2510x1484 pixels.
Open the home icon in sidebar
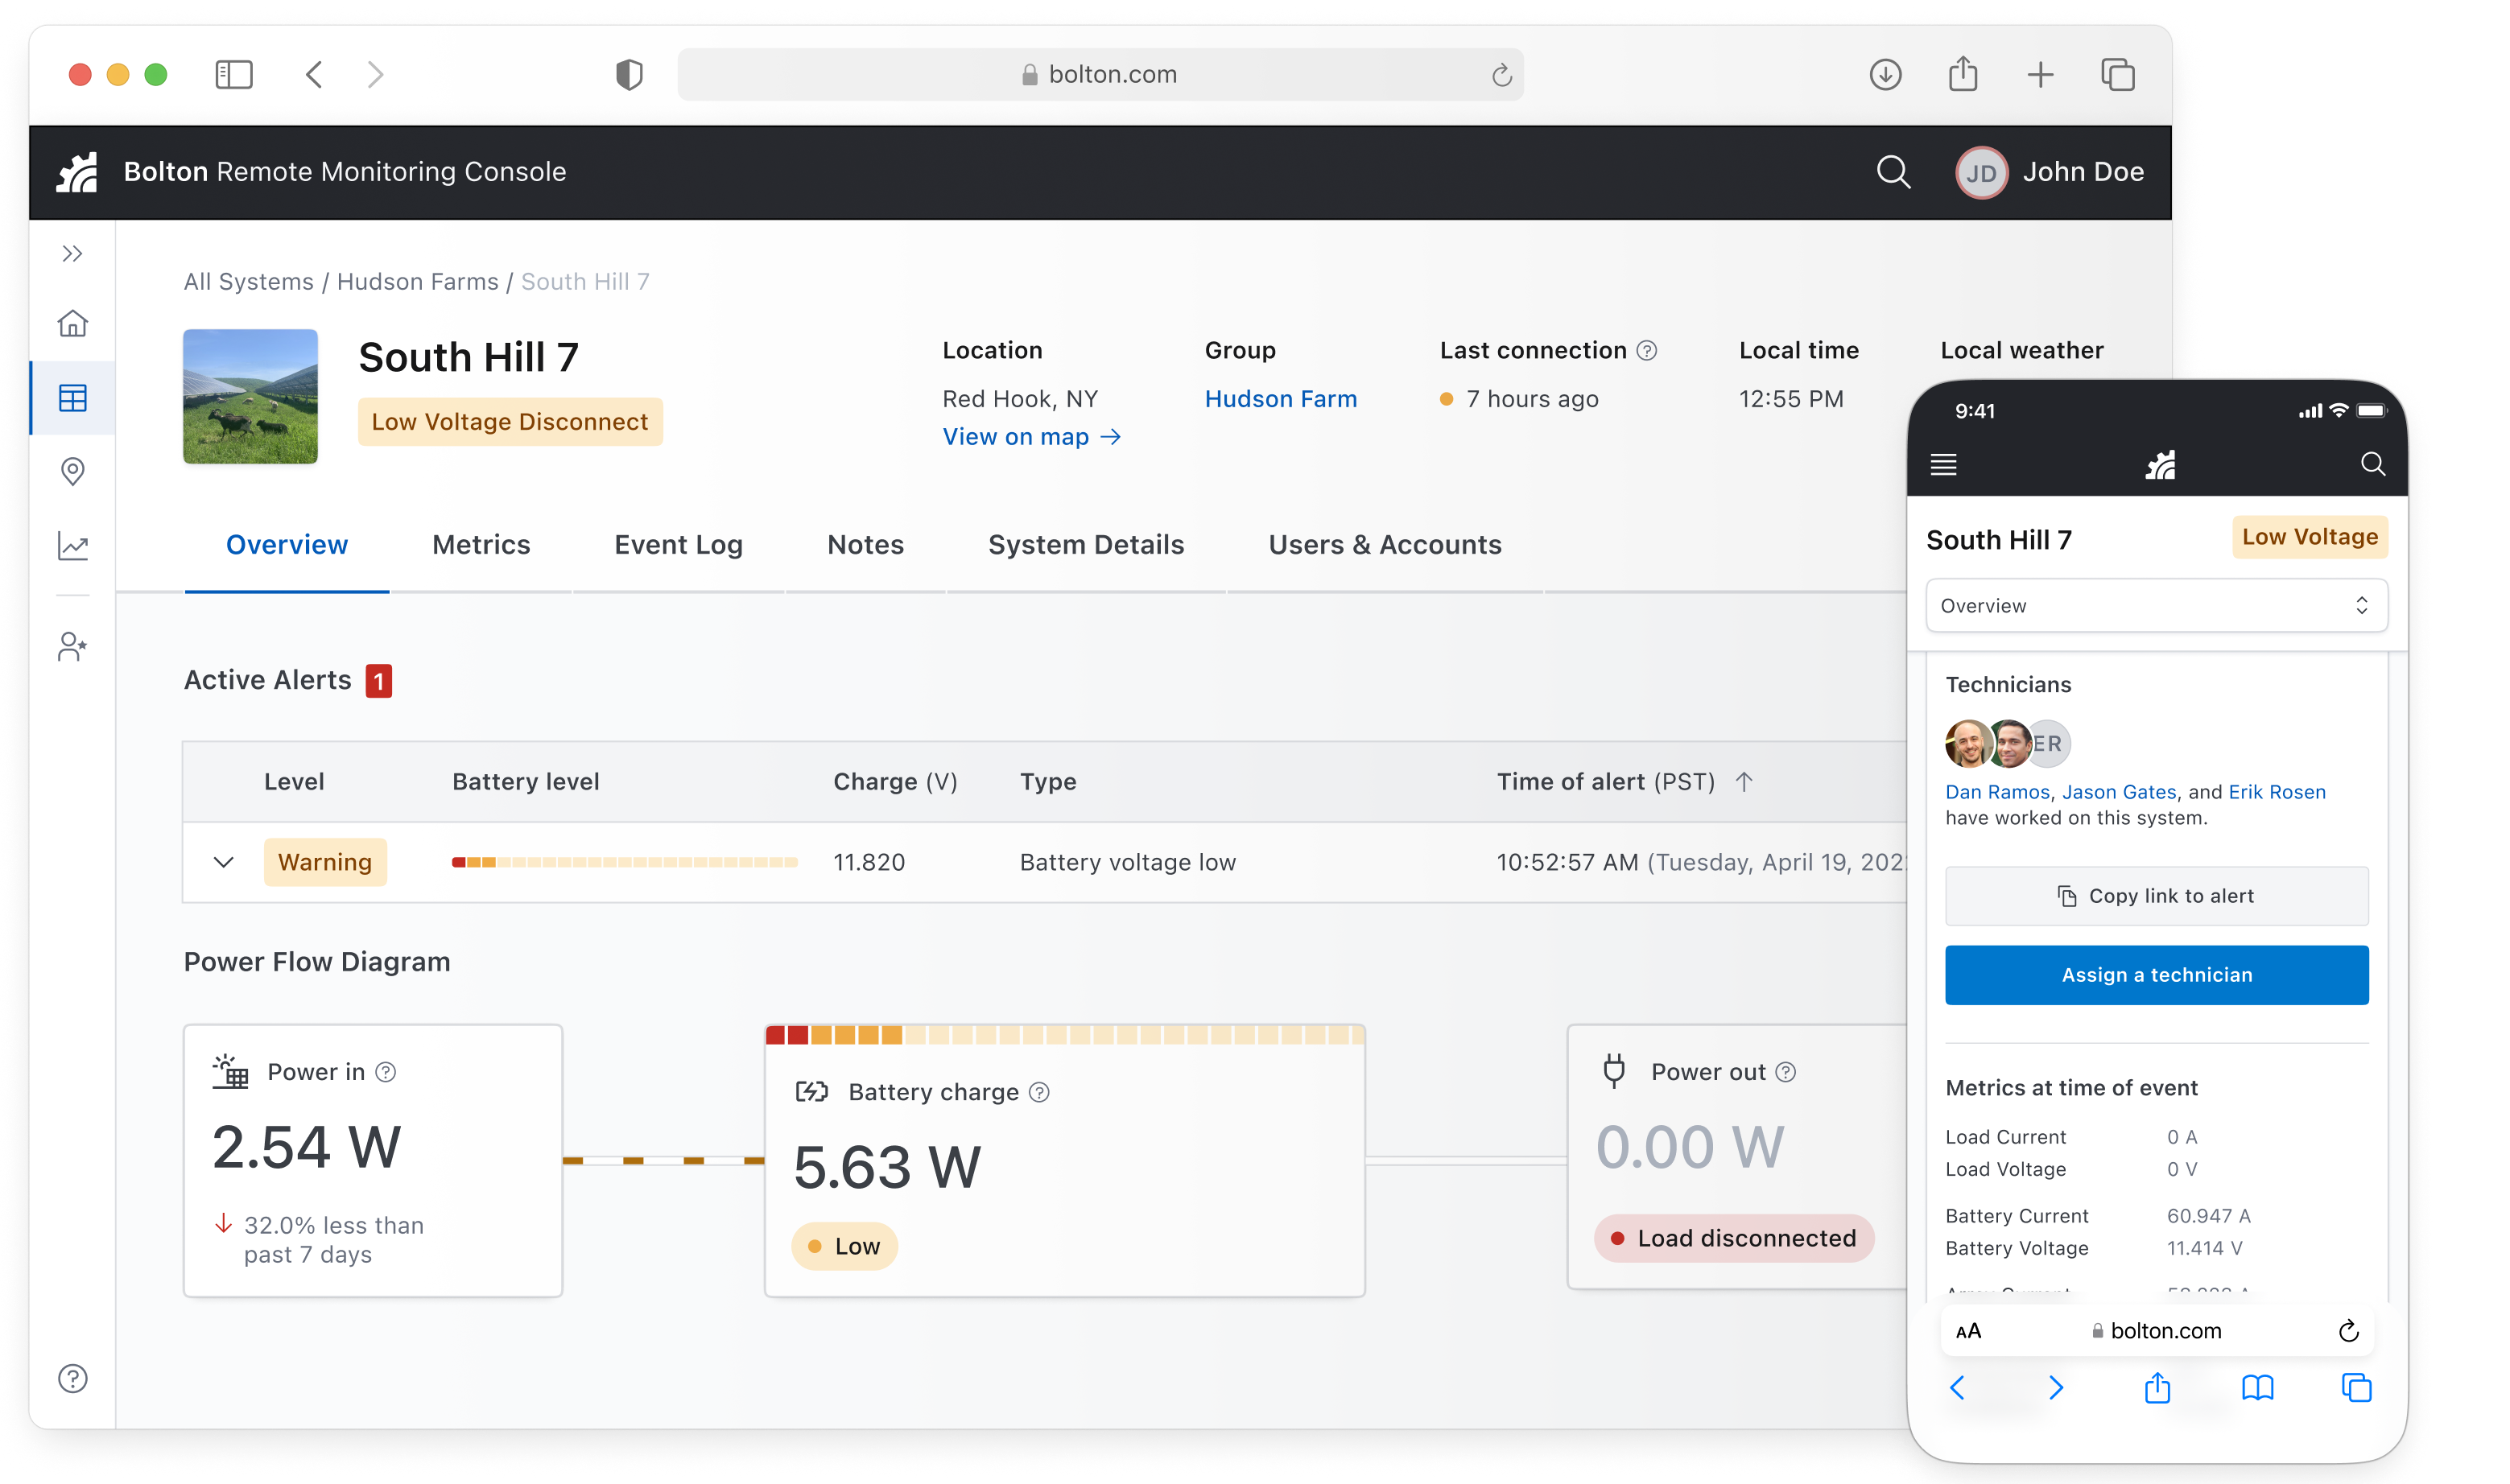tap(73, 323)
